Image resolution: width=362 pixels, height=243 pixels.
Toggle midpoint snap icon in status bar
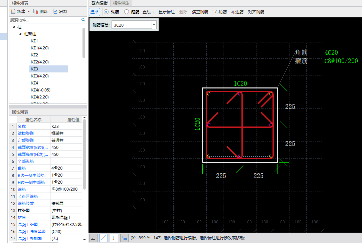coord(104,238)
